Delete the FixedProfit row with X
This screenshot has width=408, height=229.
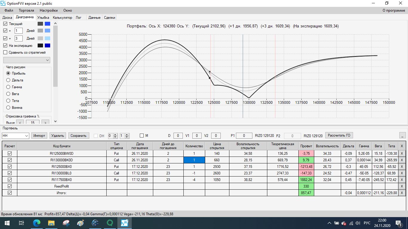tap(402, 186)
